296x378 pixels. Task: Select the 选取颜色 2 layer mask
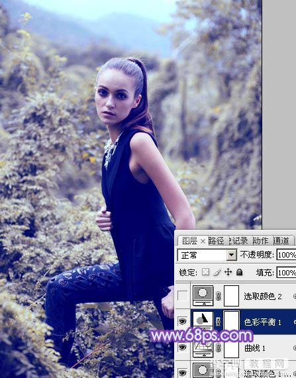tap(231, 296)
